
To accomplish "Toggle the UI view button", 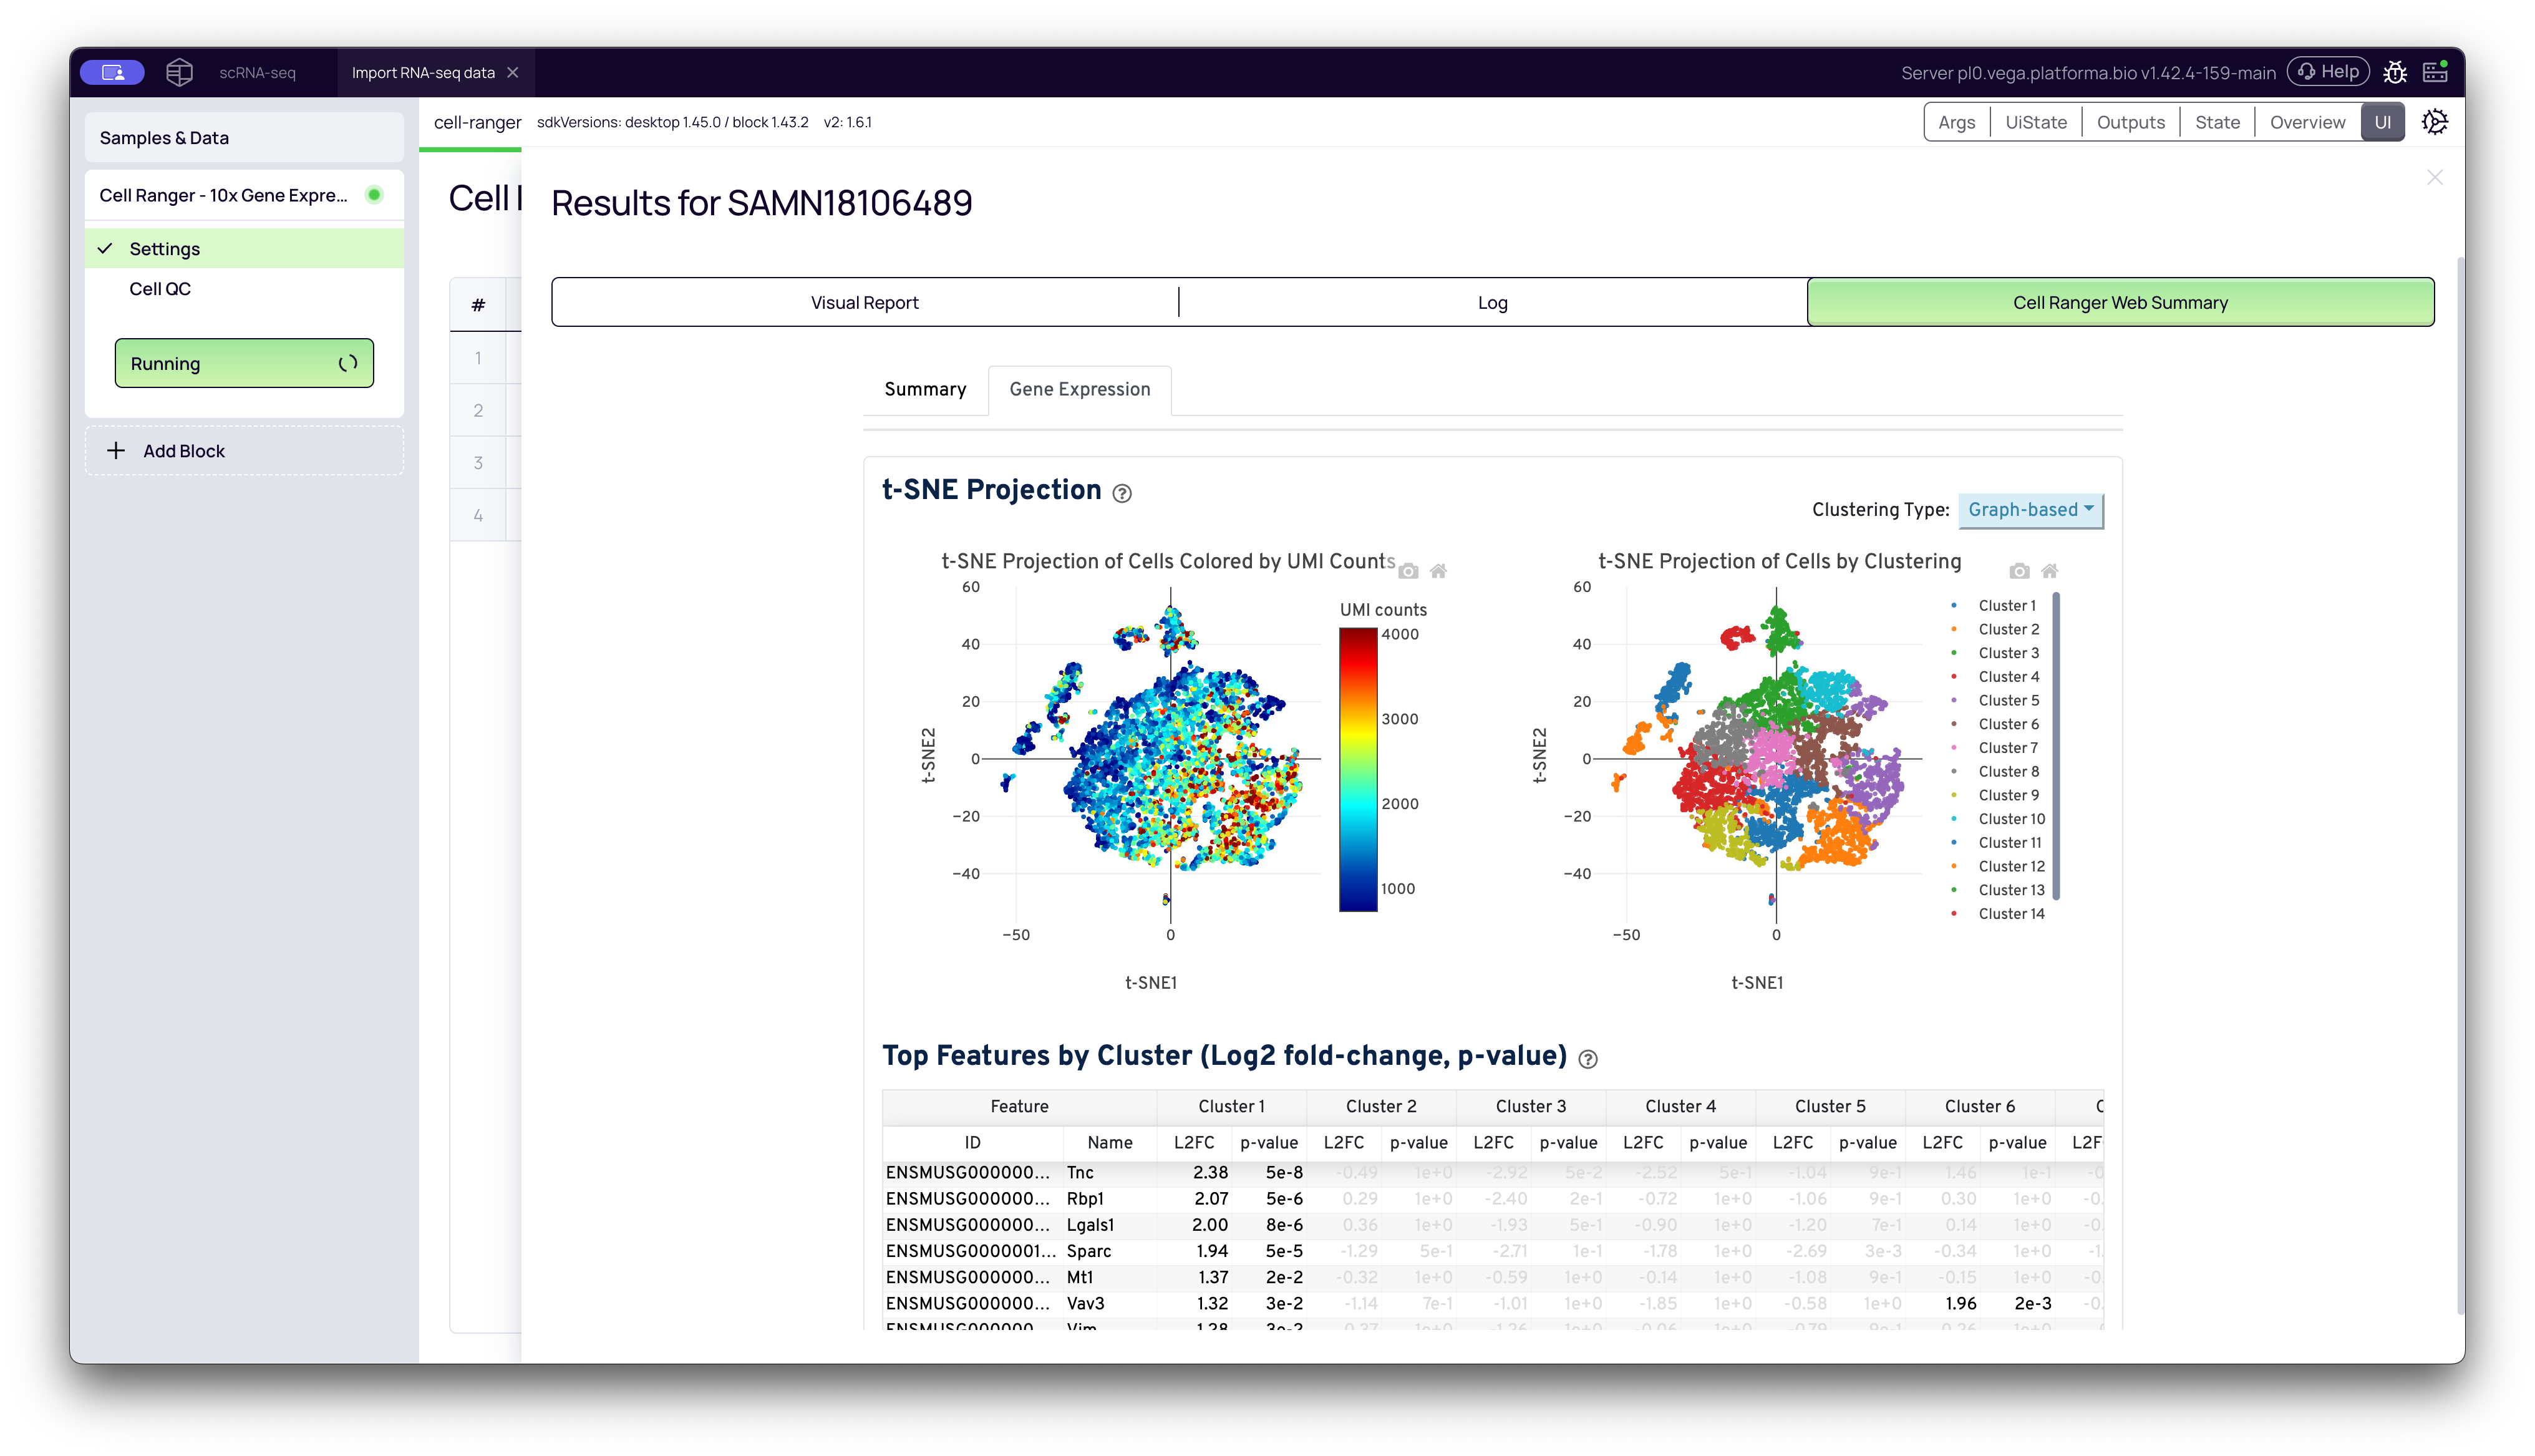I will tap(2383, 121).
